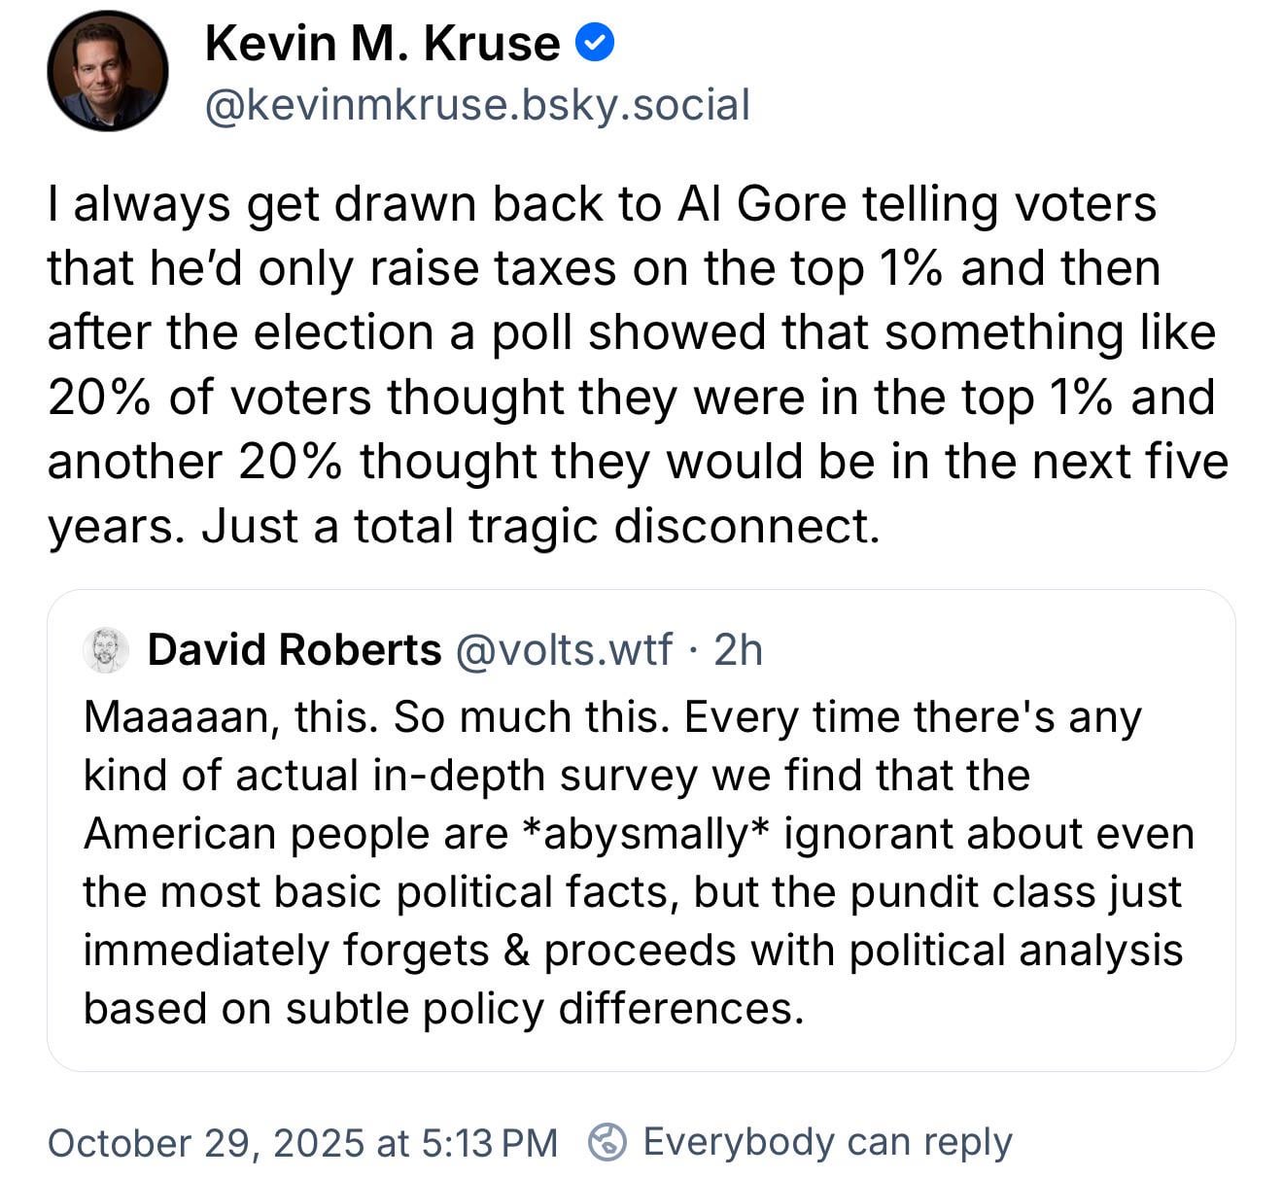Click the @kevinmkruse.bsky.social handle

point(477,105)
